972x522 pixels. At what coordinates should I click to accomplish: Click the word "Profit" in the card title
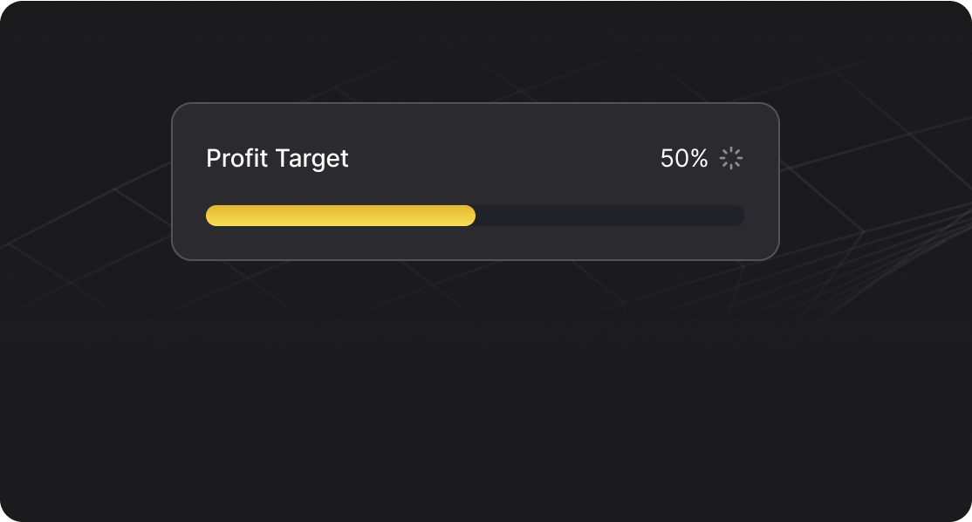237,158
